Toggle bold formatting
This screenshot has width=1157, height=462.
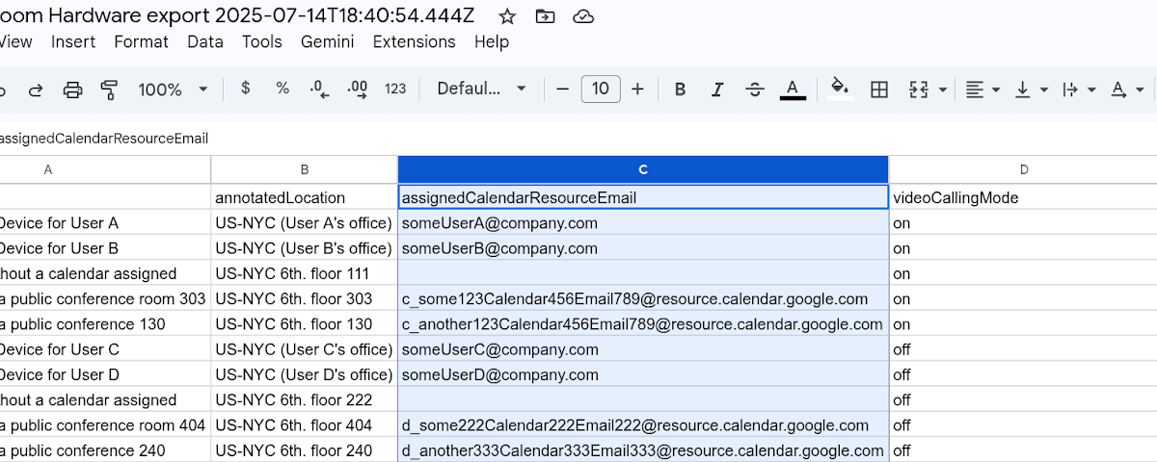tap(680, 90)
